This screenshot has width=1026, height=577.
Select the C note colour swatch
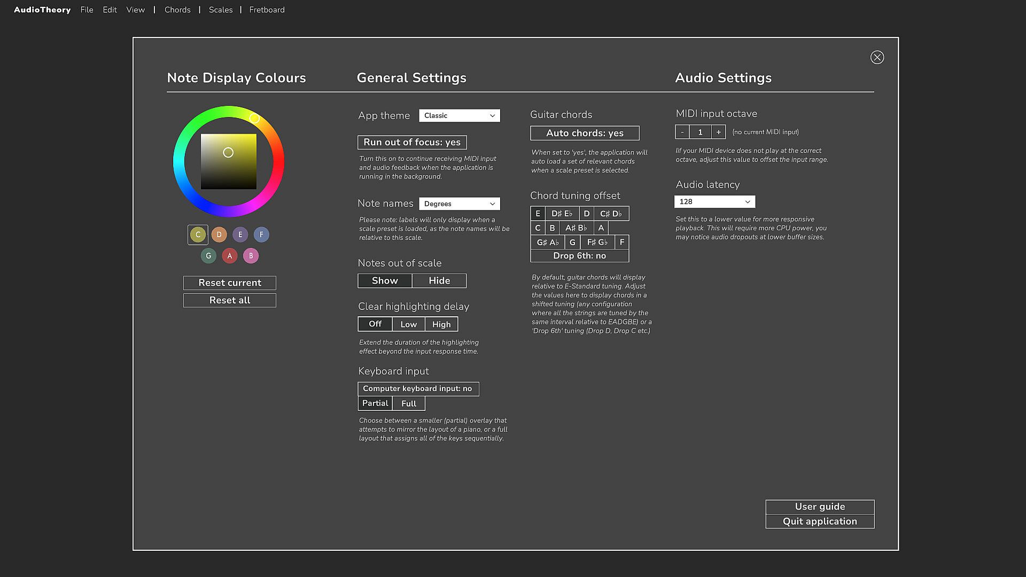coord(198,235)
